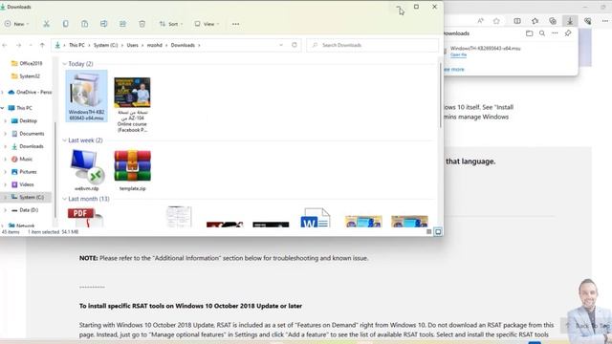612x344 pixels.
Task: Select Downloads in the address breadcrumb
Action: 183,45
